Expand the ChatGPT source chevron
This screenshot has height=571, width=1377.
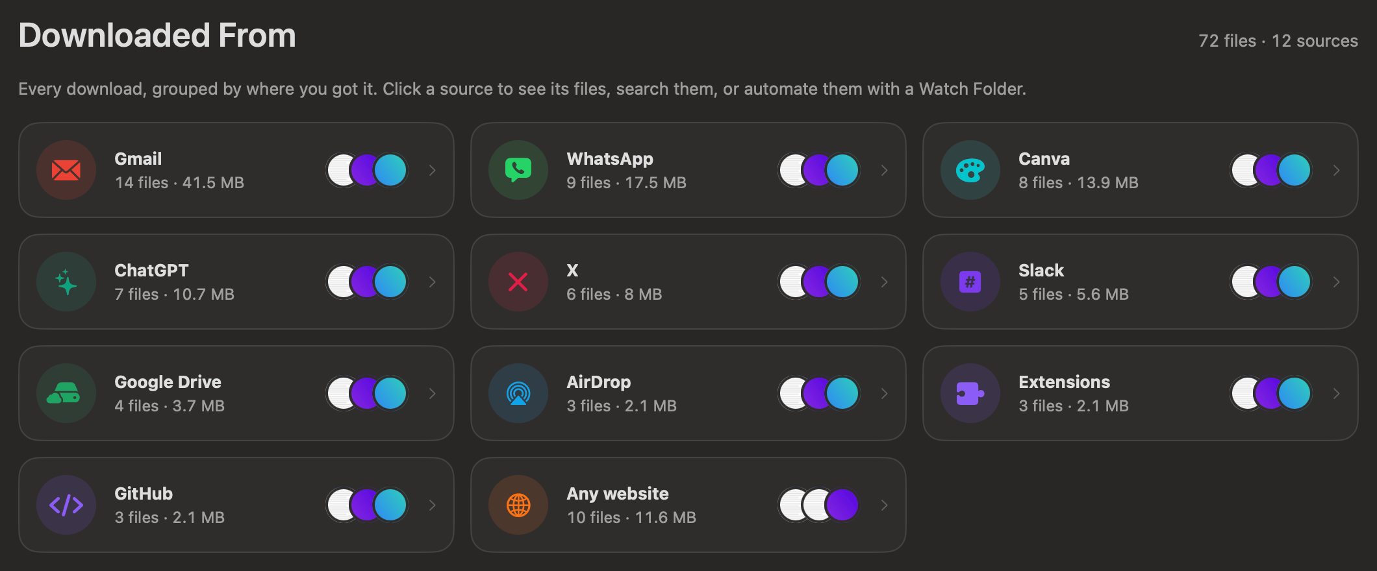click(433, 282)
